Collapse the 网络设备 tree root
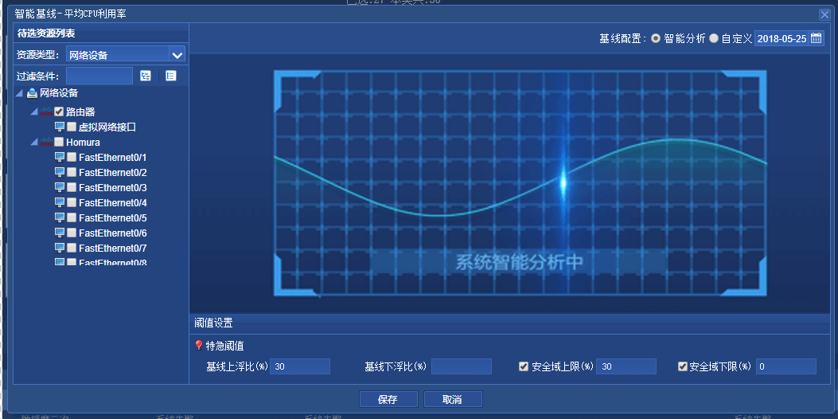This screenshot has height=419, width=838. tap(19, 93)
